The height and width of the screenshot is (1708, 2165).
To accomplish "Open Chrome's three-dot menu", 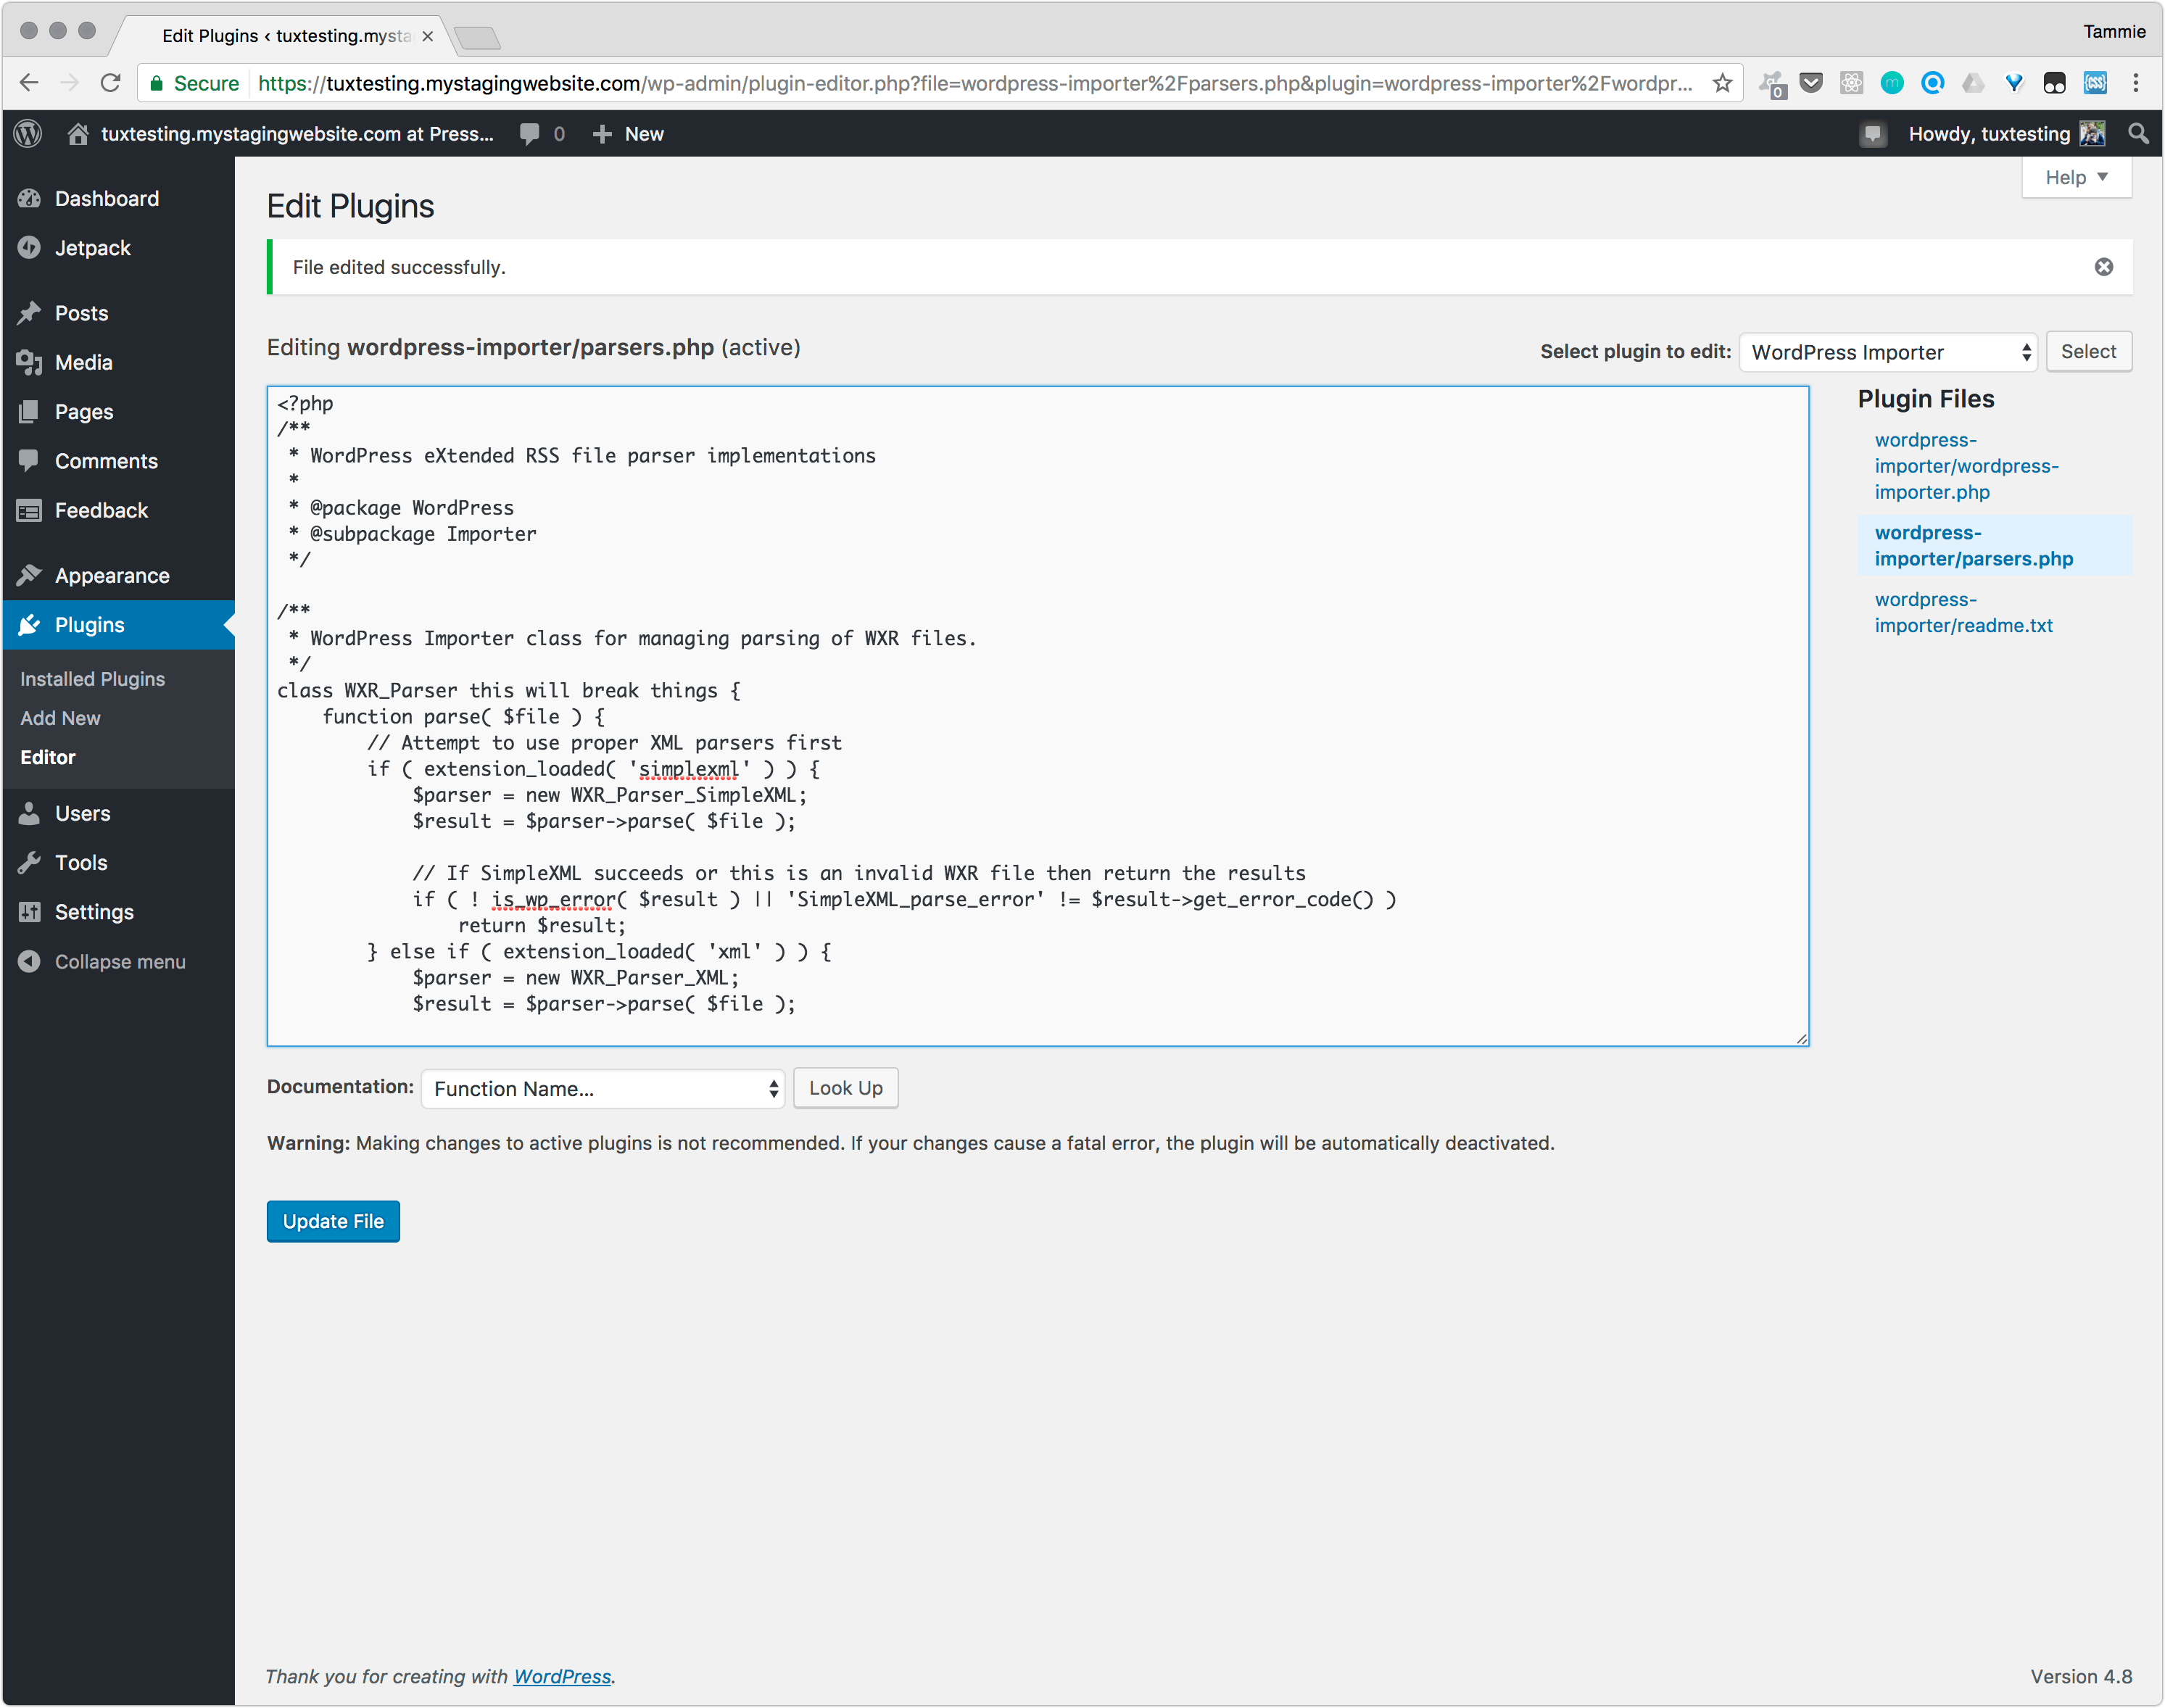I will coord(2136,83).
